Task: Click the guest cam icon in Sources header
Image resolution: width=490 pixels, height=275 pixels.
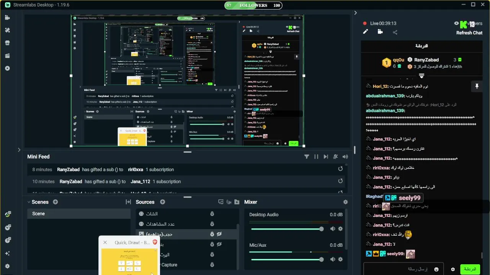Action: (229, 202)
